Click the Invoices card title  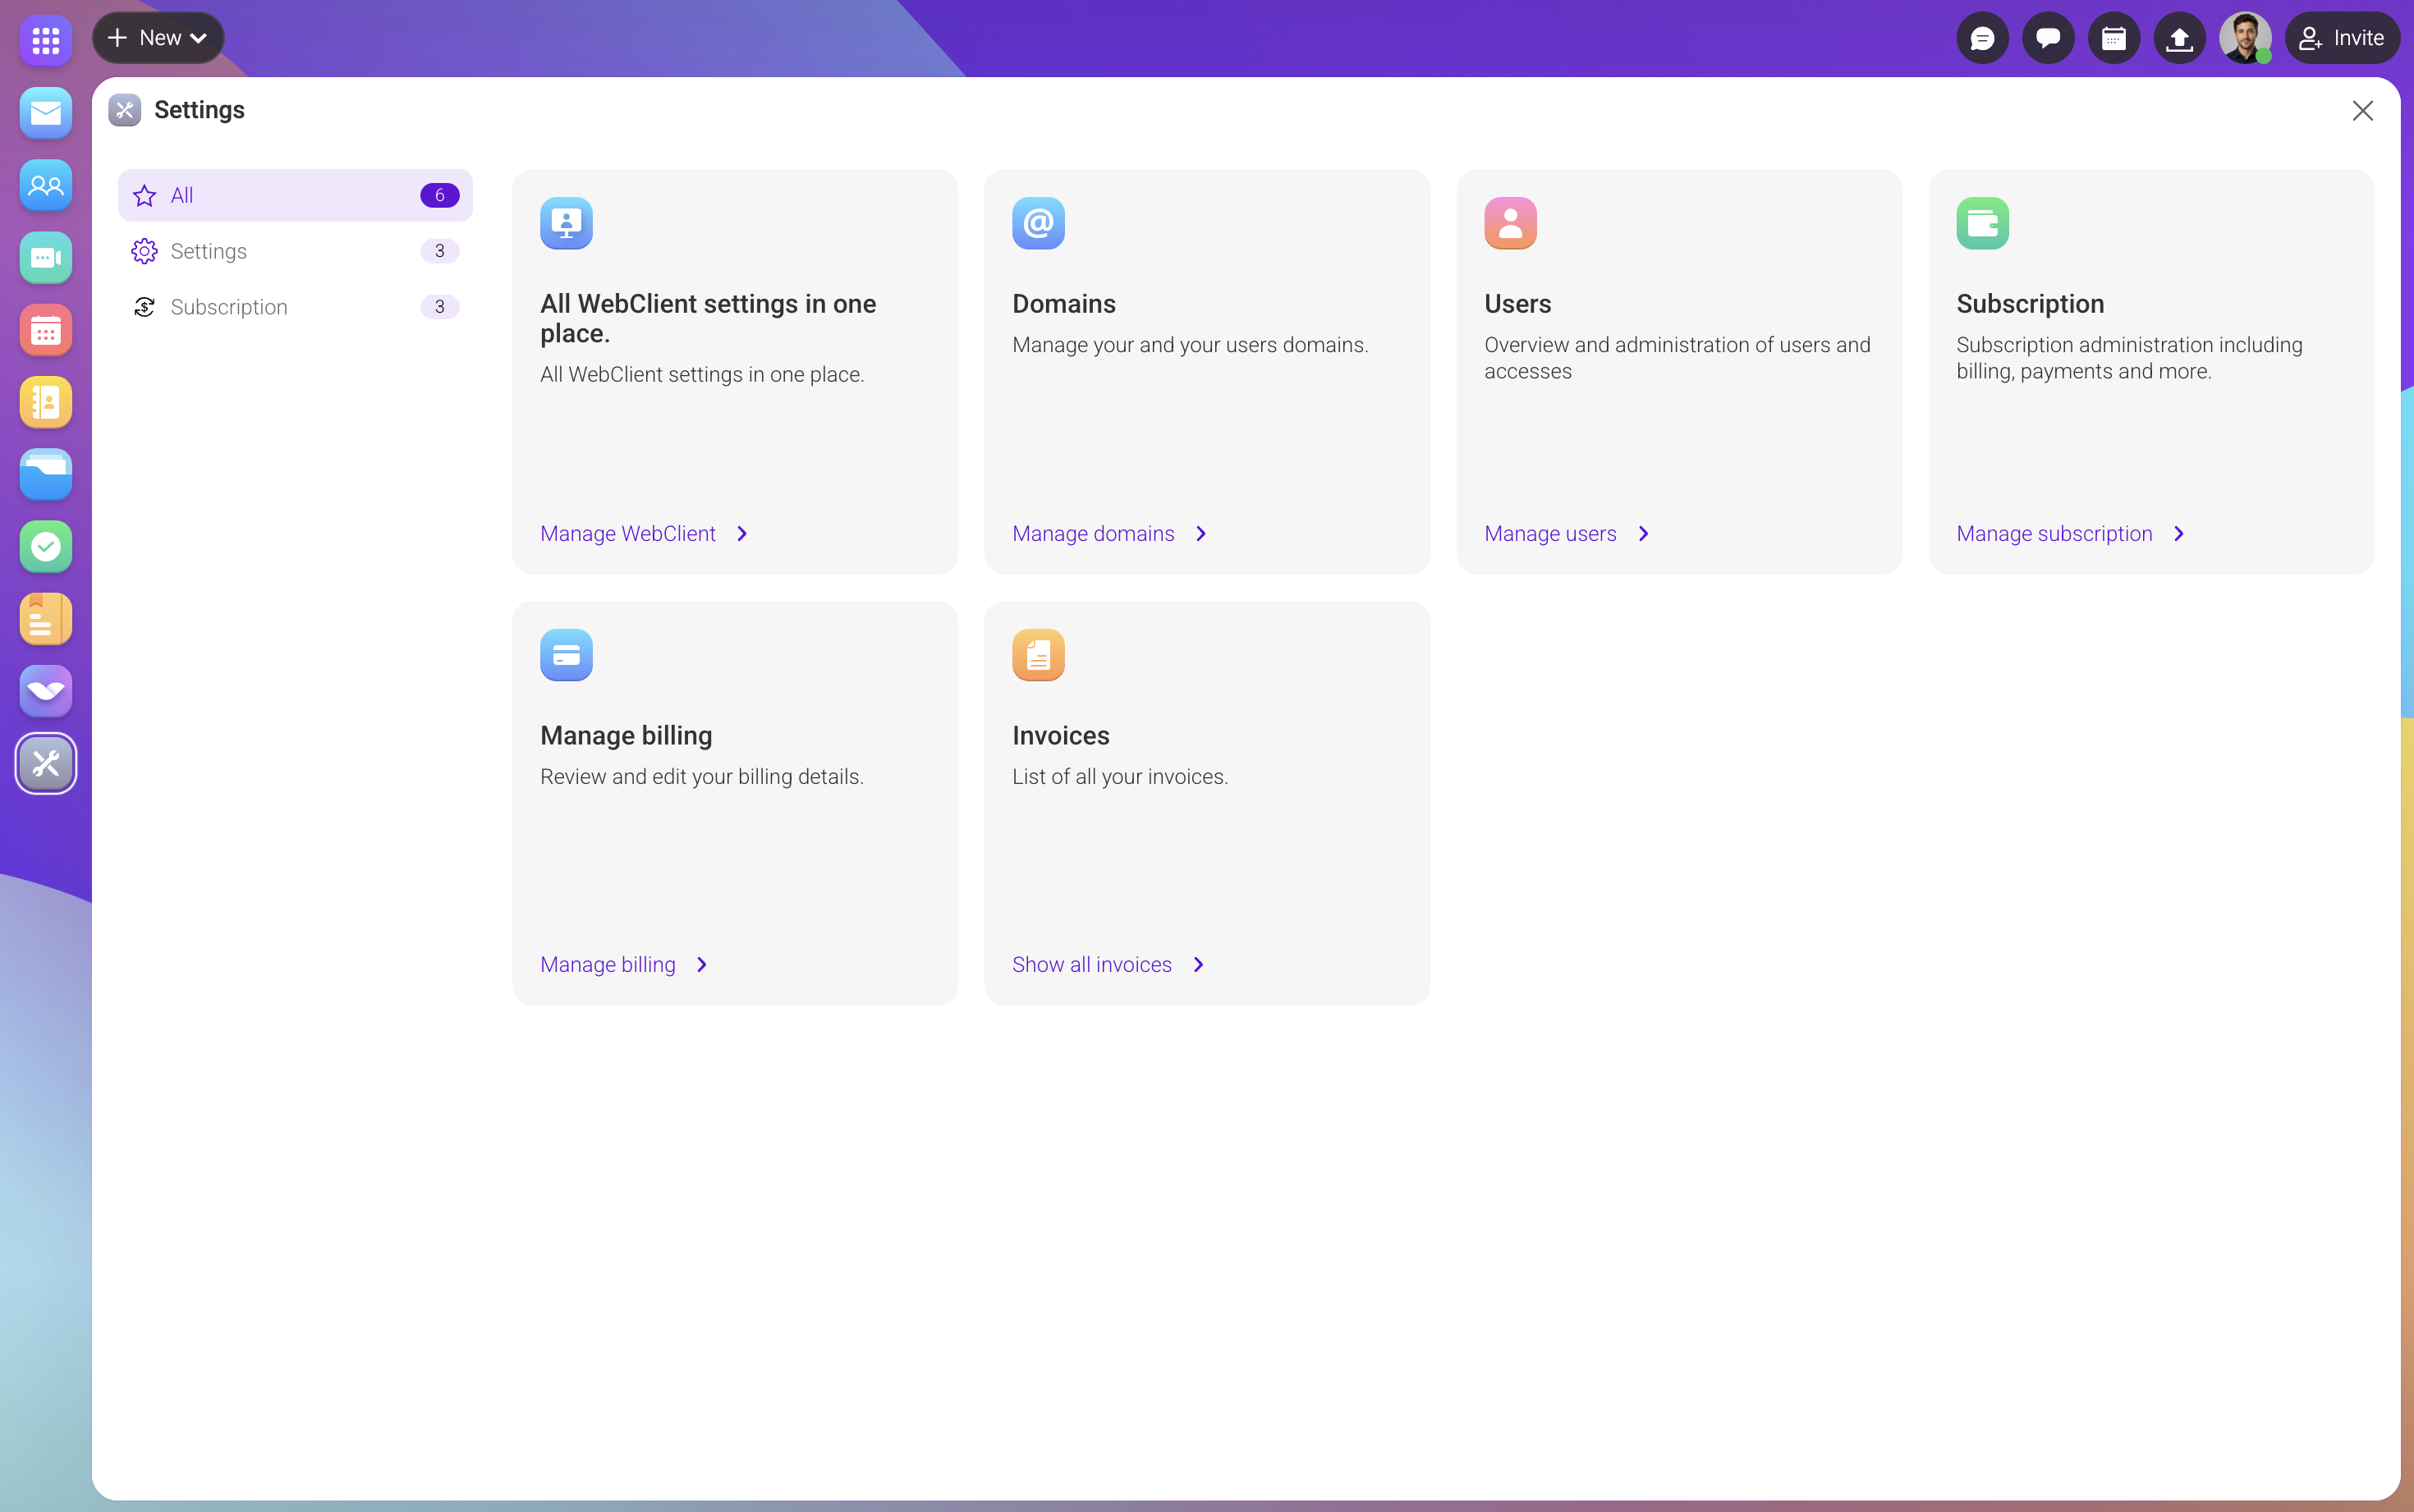coord(1061,736)
